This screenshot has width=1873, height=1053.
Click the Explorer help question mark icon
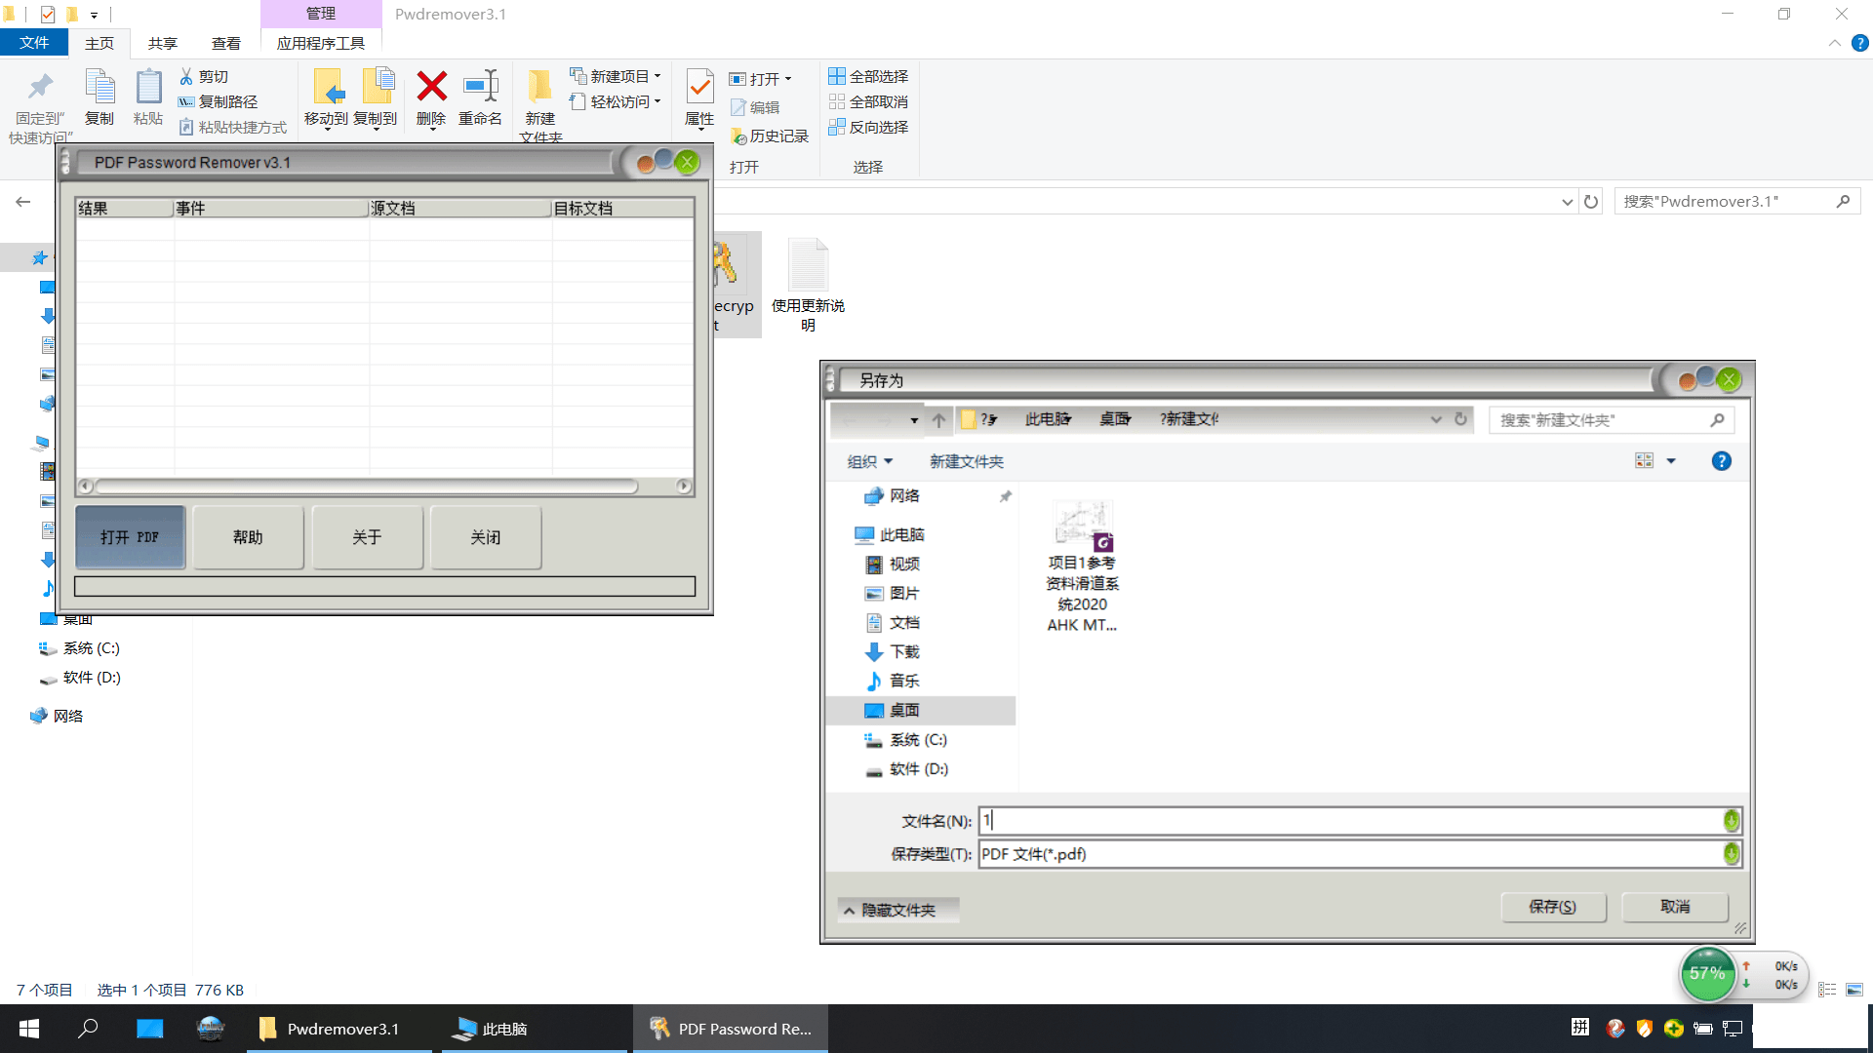point(1860,43)
